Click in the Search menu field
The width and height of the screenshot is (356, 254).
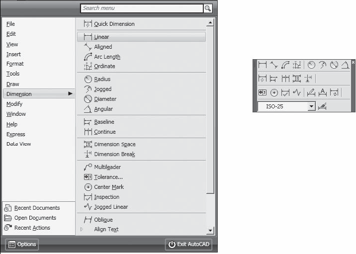pyautogui.click(x=142, y=8)
